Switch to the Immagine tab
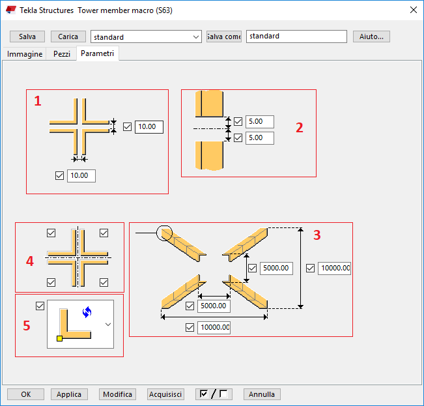424x406 pixels. [25, 54]
